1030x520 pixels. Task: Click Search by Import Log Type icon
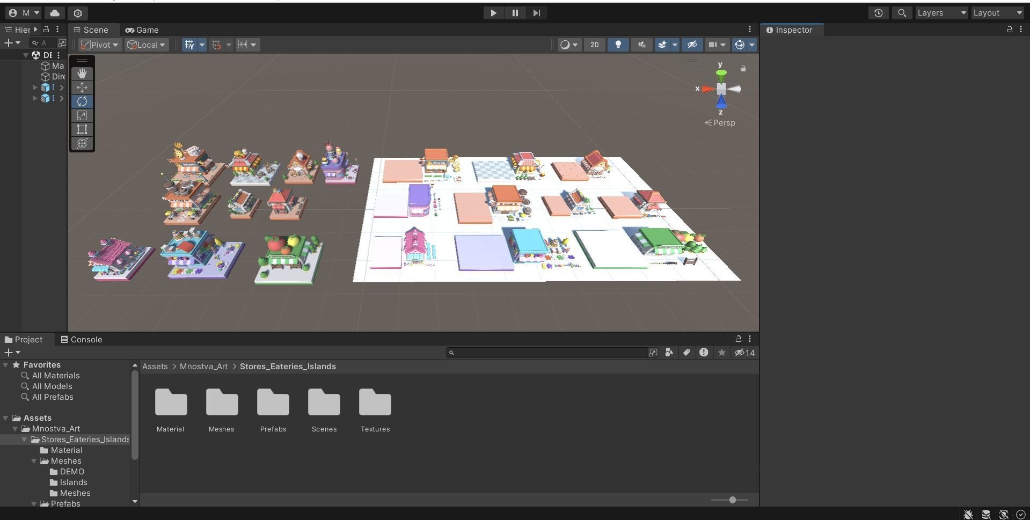[x=704, y=353]
